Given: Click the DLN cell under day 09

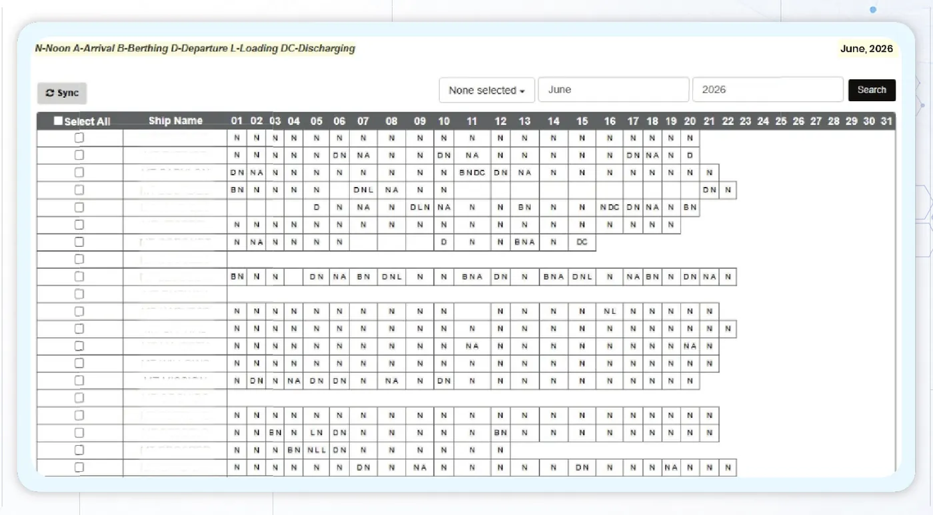Looking at the screenshot, I should pyautogui.click(x=420, y=208).
